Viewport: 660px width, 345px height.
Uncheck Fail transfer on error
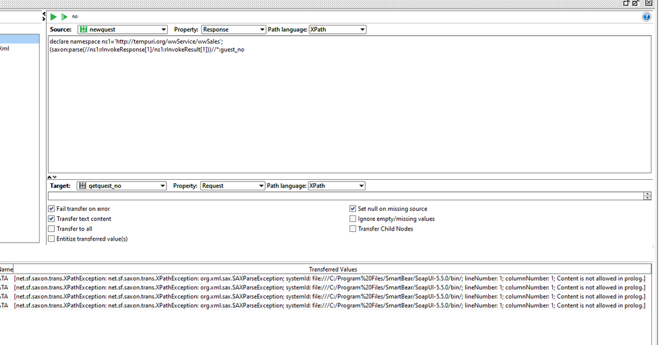pyautogui.click(x=52, y=209)
